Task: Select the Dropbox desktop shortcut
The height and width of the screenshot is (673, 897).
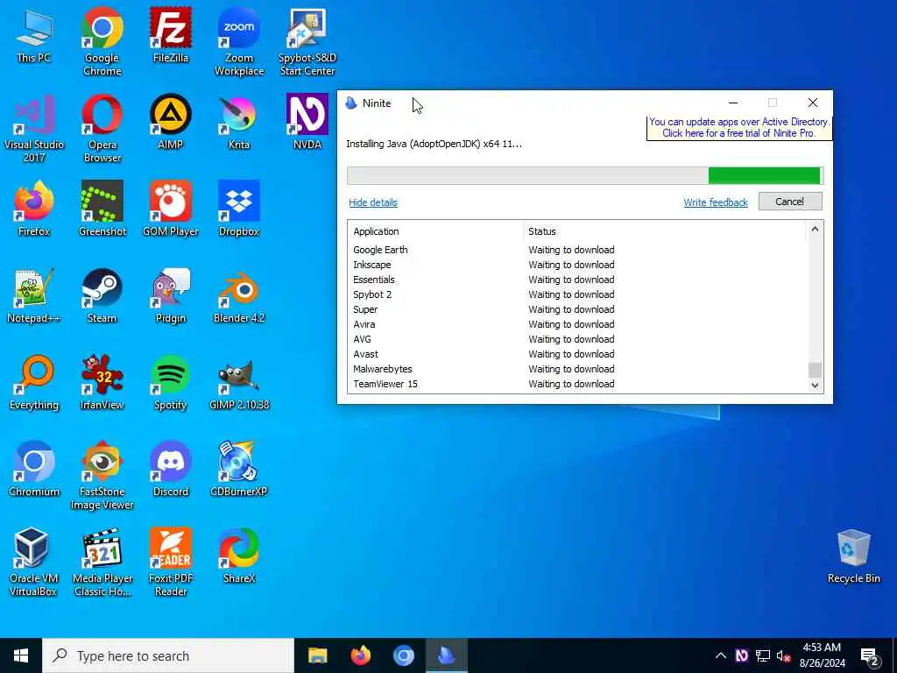Action: click(239, 209)
